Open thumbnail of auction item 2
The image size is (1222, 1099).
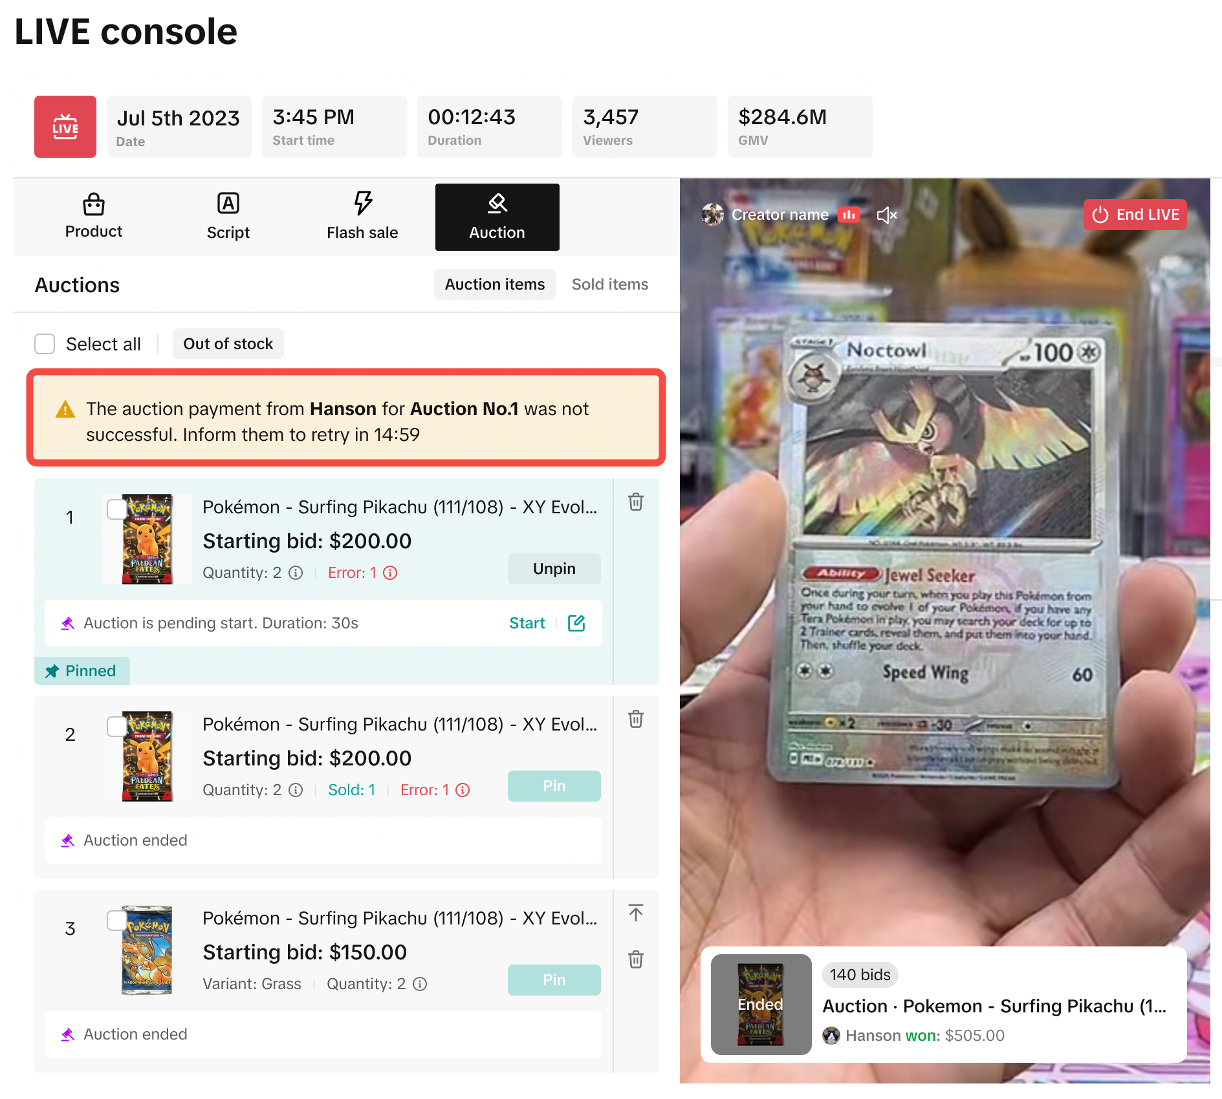tap(147, 756)
